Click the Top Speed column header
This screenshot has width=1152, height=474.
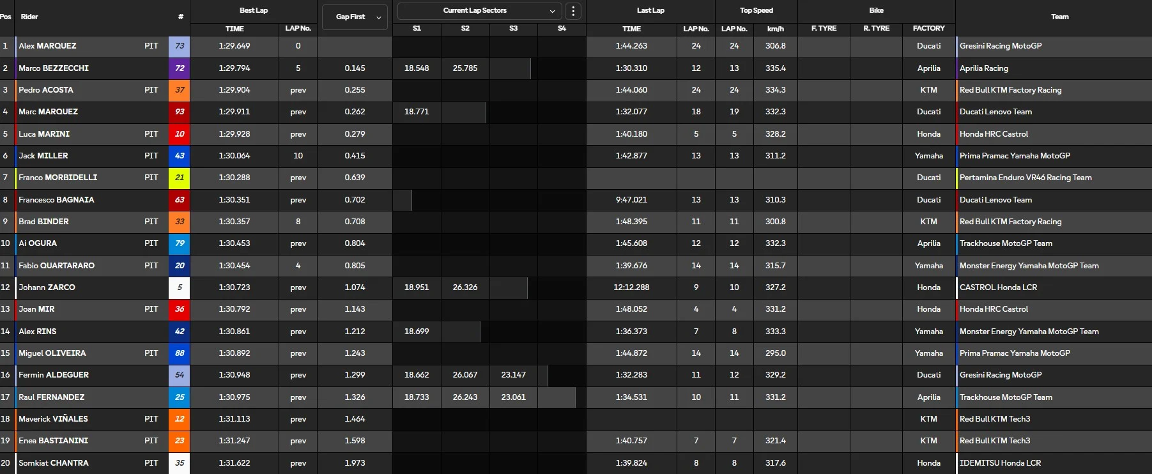click(756, 11)
